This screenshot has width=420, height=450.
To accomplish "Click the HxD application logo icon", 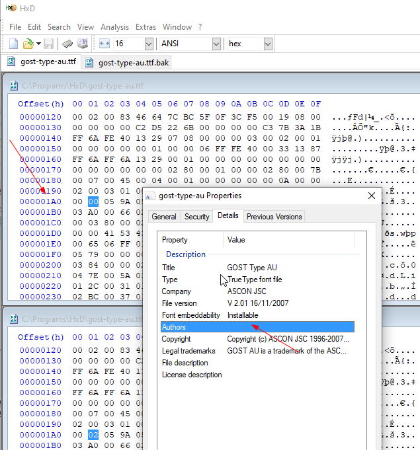I will 11,8.
